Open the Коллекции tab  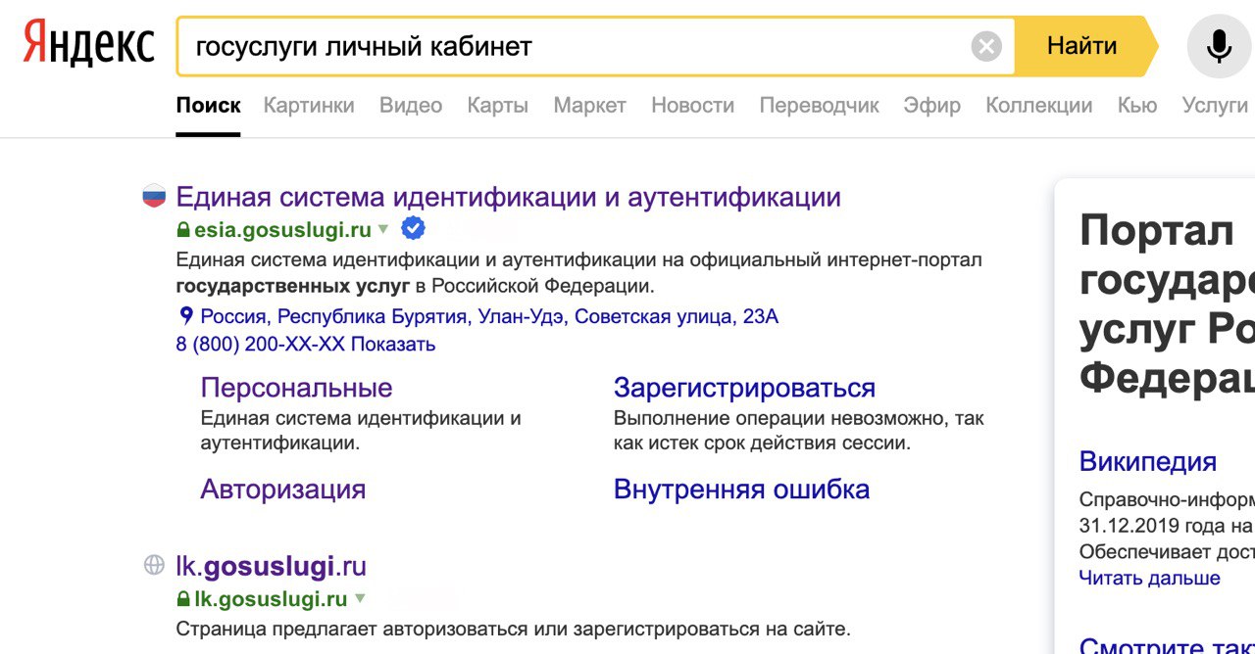(x=1039, y=106)
